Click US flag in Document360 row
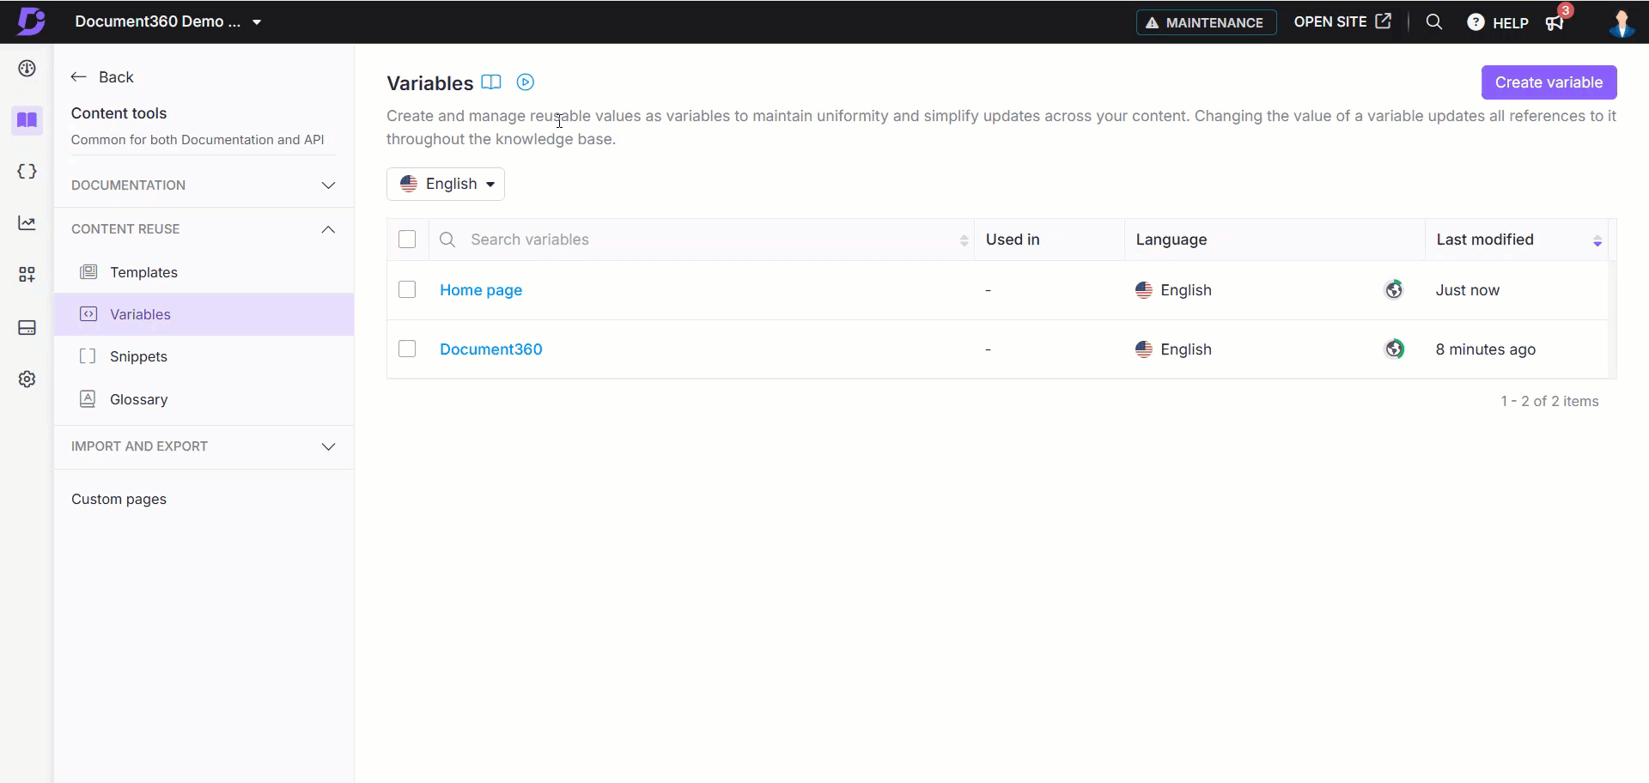Viewport: 1649px width, 783px height. pos(1144,349)
